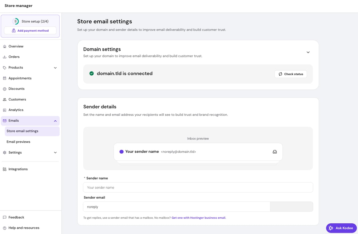The width and height of the screenshot is (358, 234).
Task: Click the Orders download icon
Action: pos(5,57)
